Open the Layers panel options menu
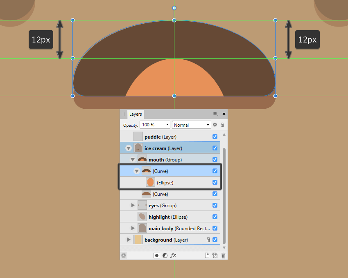 [x=215, y=114]
